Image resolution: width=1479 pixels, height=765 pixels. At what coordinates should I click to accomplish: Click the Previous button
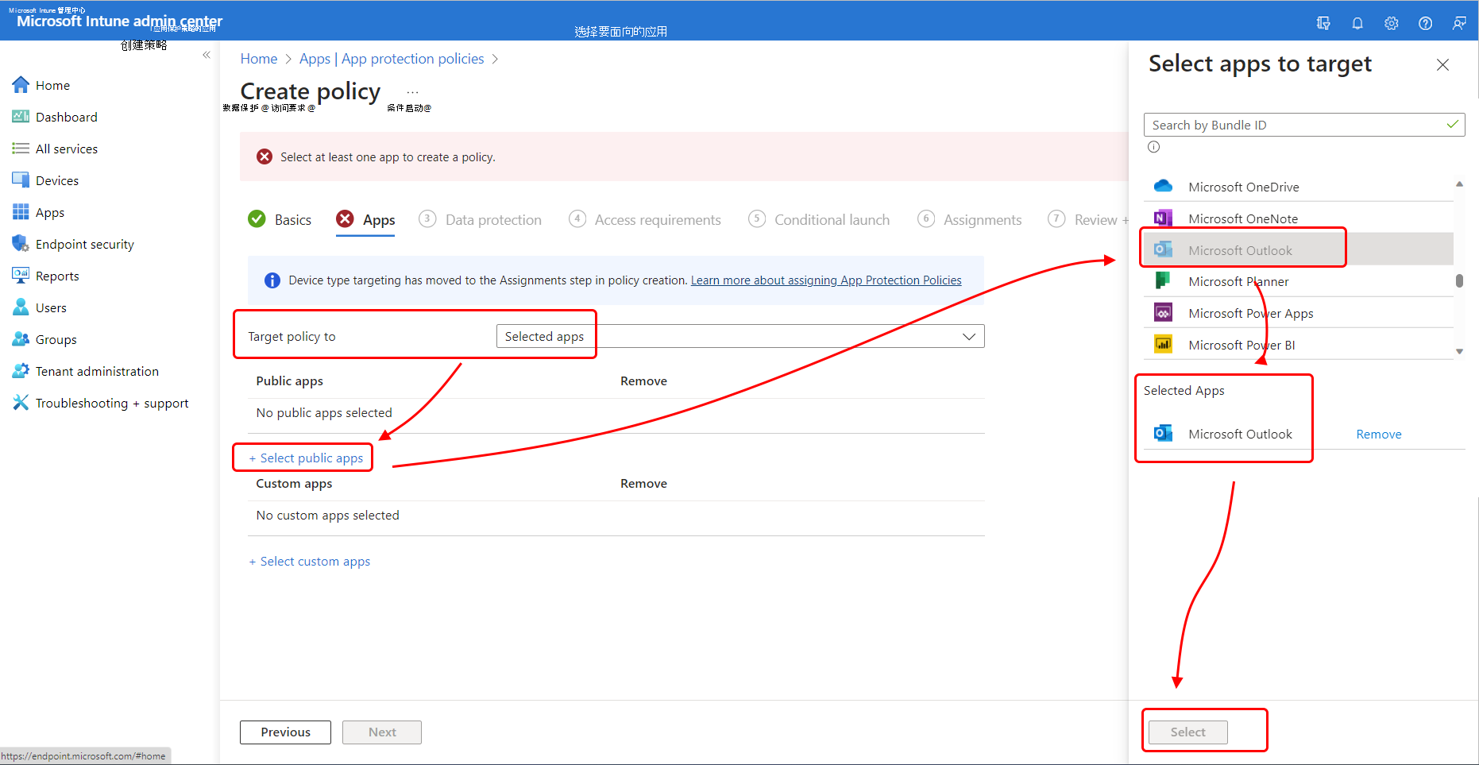(285, 732)
